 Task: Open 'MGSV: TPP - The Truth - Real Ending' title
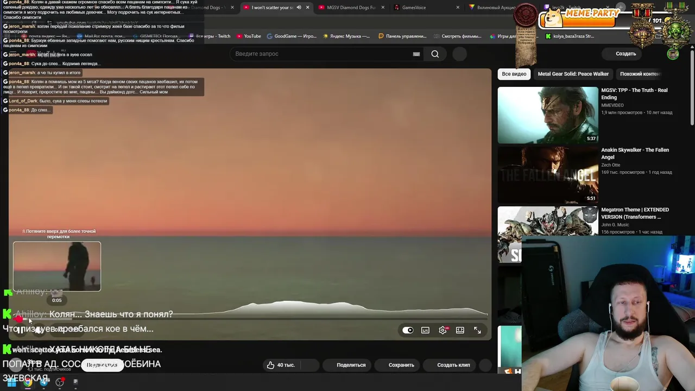point(634,94)
